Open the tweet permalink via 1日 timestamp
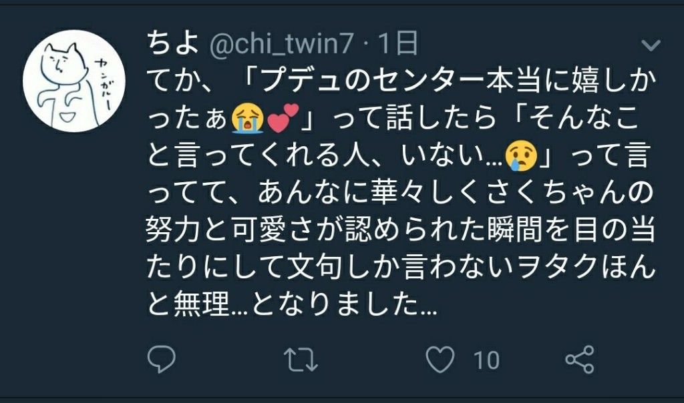 pyautogui.click(x=398, y=43)
